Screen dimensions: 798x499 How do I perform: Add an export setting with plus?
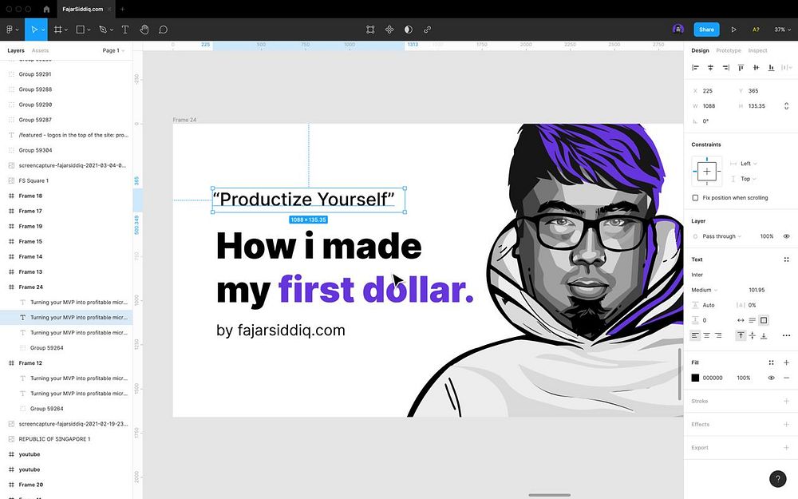786,448
